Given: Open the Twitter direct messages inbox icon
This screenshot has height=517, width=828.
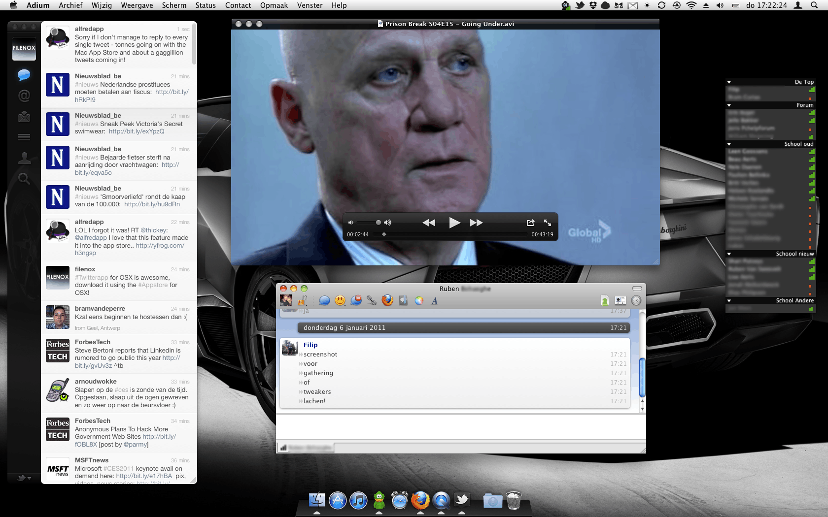Looking at the screenshot, I should click(x=24, y=117).
